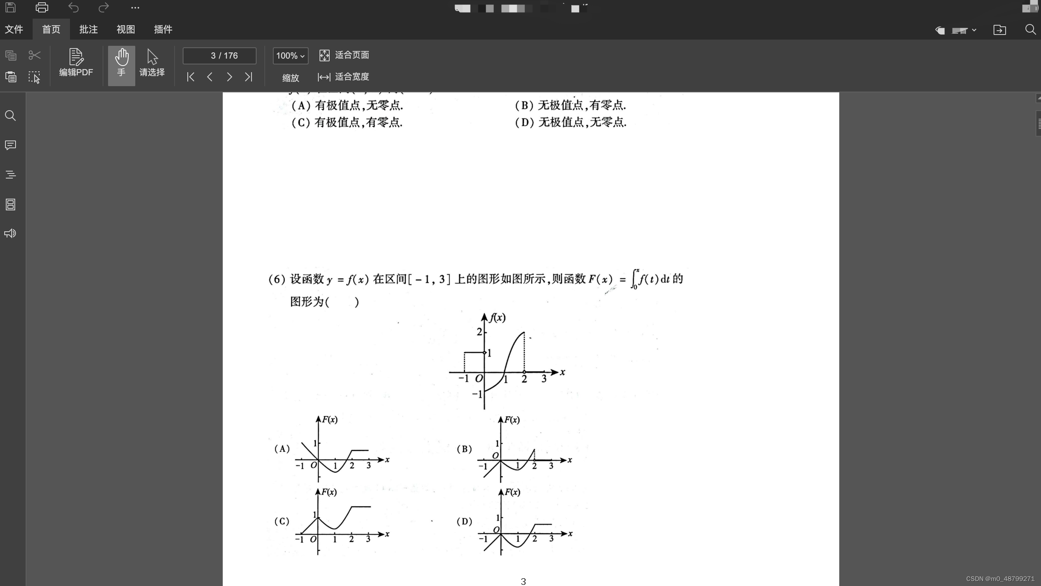The image size is (1041, 586).
Task: Click the 视图 (View) tab
Action: [126, 29]
